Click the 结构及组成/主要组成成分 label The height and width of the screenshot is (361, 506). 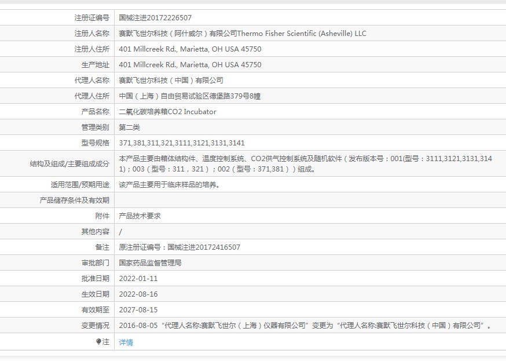(69, 164)
